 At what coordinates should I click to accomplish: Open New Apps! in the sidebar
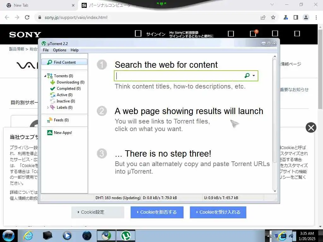click(x=63, y=133)
